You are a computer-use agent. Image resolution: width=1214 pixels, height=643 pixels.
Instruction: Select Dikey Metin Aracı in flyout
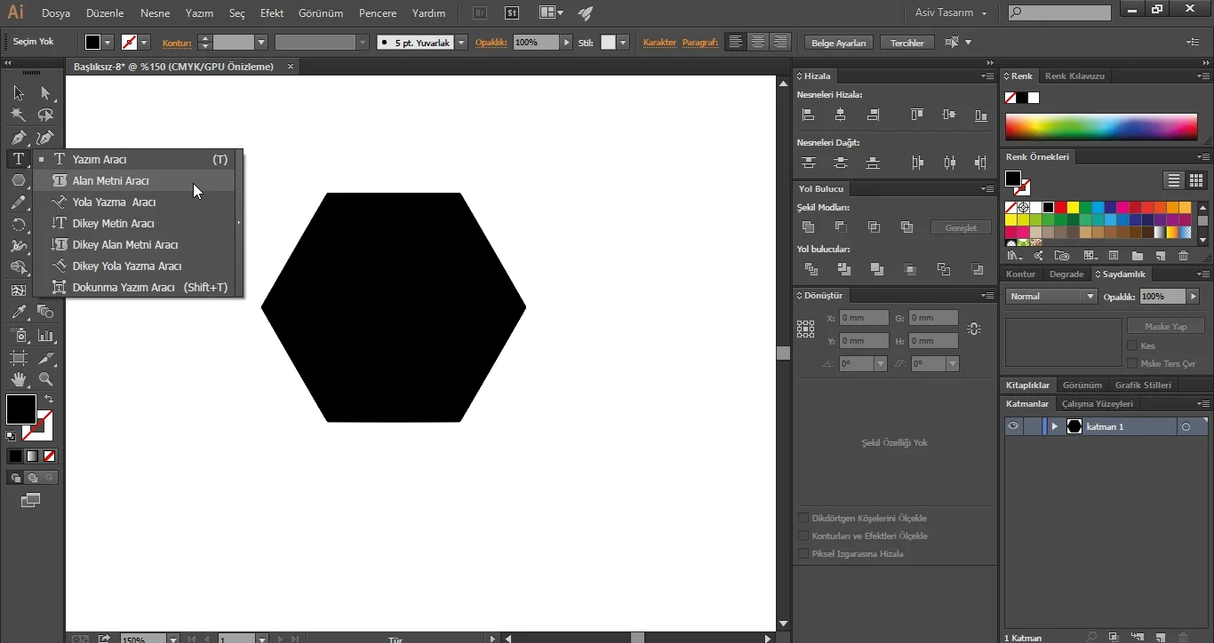(135, 223)
